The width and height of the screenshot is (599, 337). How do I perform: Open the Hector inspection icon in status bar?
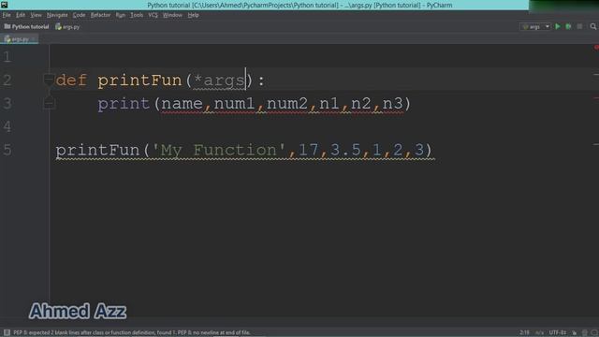[585, 333]
